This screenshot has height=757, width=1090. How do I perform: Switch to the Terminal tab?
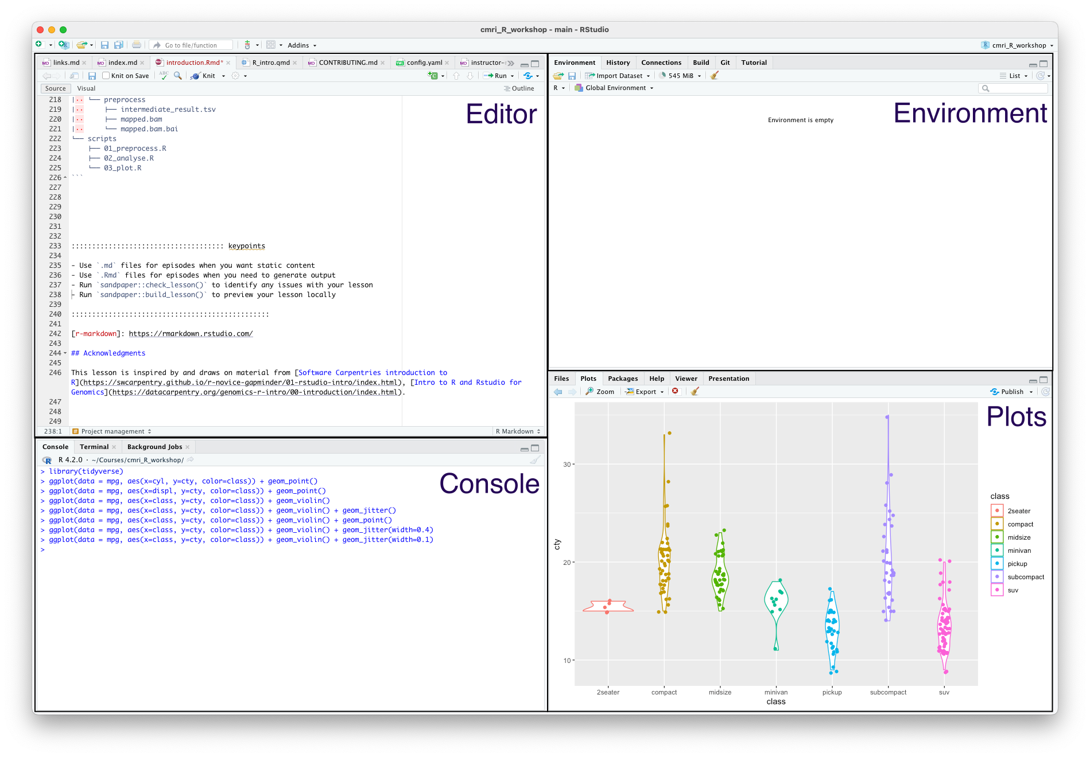click(95, 446)
